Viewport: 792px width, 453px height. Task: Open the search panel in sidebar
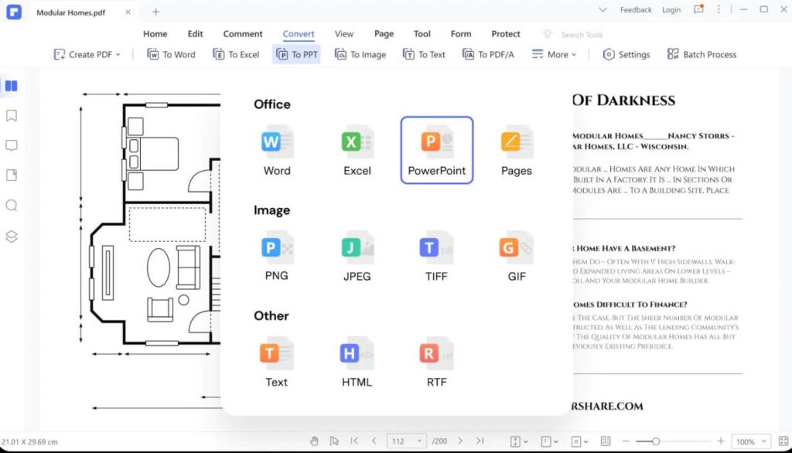11,206
